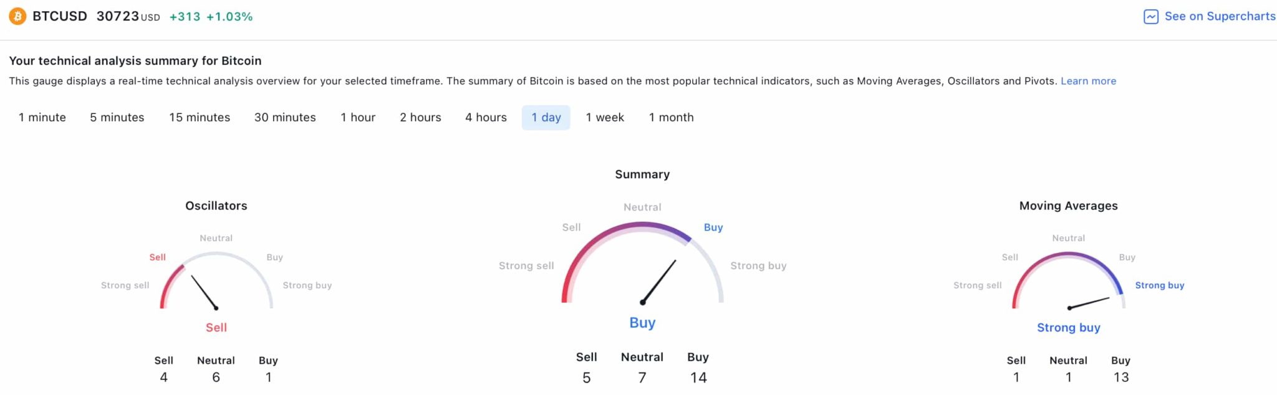The width and height of the screenshot is (1277, 395).
Task: Select the 1 month timeframe
Action: [671, 117]
